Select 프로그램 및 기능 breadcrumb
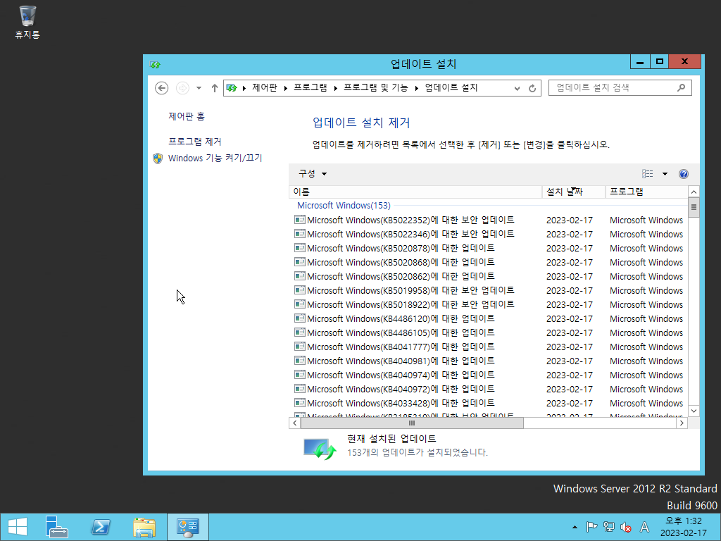The height and width of the screenshot is (541, 721). 376,87
